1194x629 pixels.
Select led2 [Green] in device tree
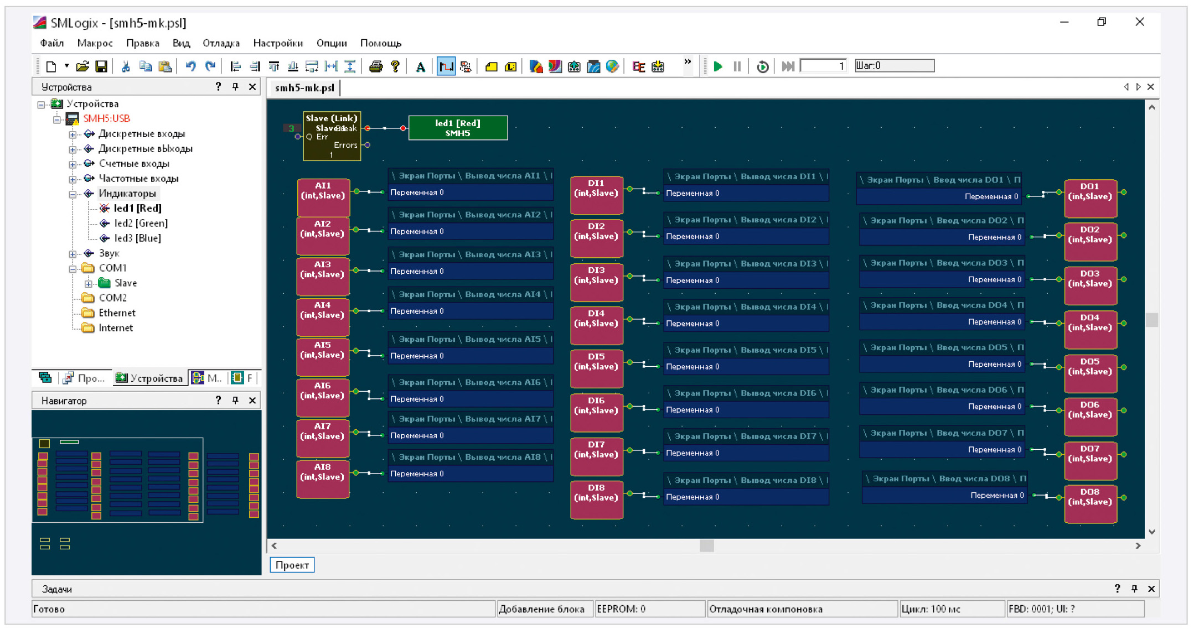tap(141, 223)
